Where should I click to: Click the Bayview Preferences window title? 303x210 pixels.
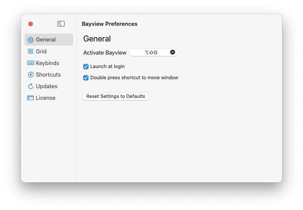pos(109,24)
